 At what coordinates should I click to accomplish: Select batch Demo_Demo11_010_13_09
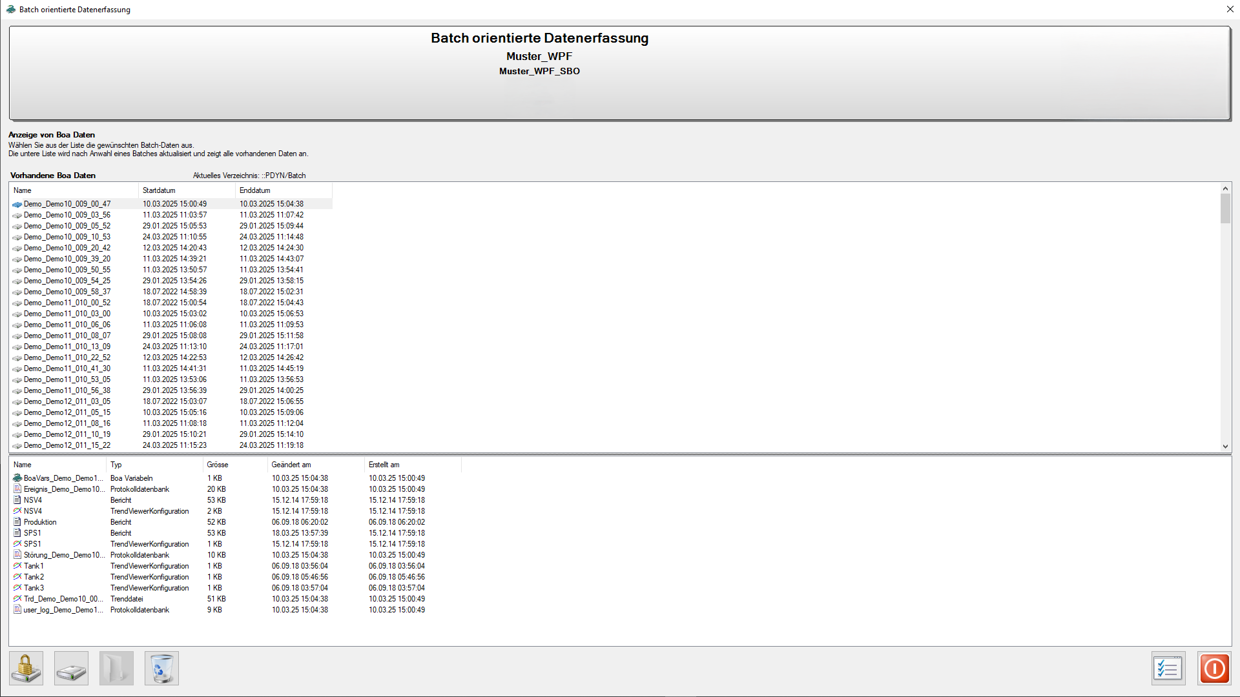[171, 347]
